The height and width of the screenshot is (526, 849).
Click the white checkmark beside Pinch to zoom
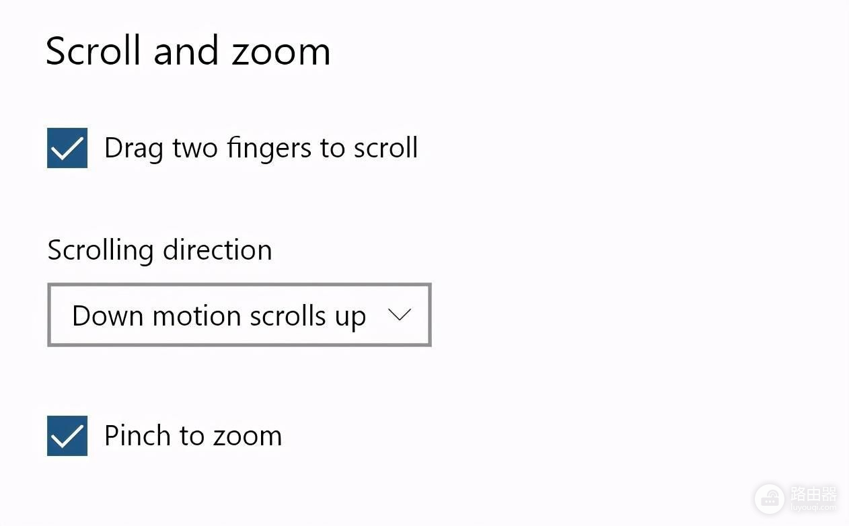tap(67, 437)
